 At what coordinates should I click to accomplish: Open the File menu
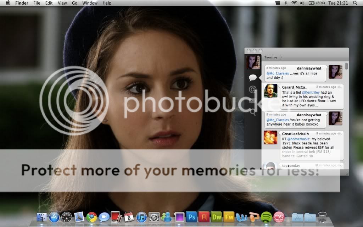(37, 3)
